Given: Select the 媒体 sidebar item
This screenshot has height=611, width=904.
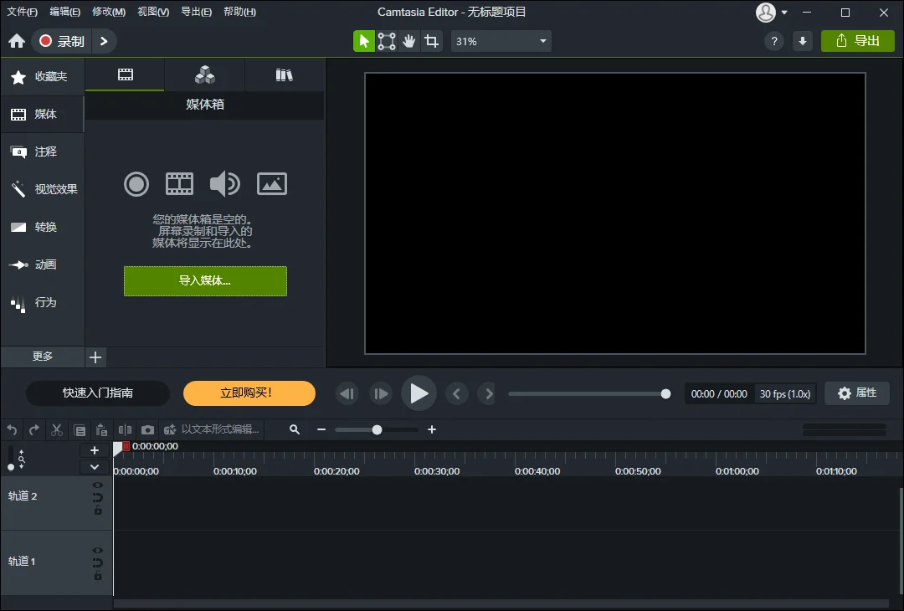Looking at the screenshot, I should pyautogui.click(x=43, y=114).
